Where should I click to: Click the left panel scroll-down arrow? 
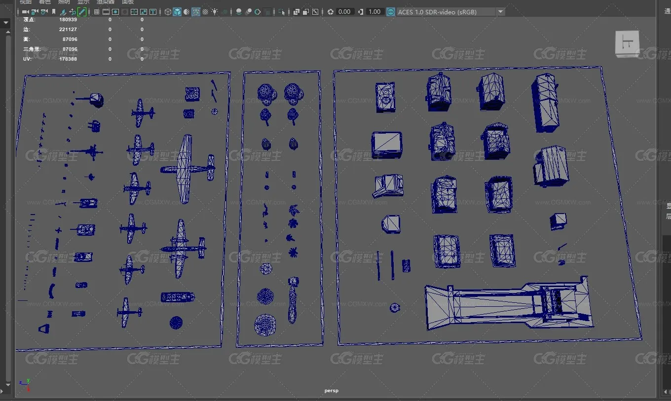(7, 384)
